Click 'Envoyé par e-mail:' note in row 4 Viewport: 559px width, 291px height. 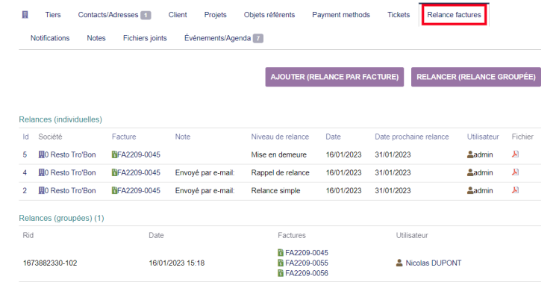tap(204, 172)
